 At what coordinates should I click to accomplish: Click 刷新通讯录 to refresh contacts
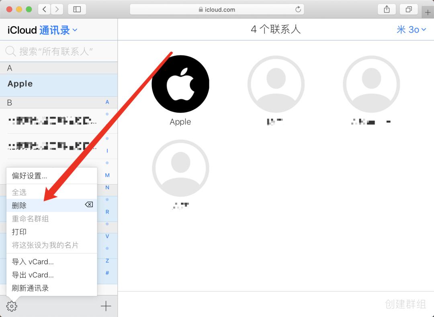point(30,288)
